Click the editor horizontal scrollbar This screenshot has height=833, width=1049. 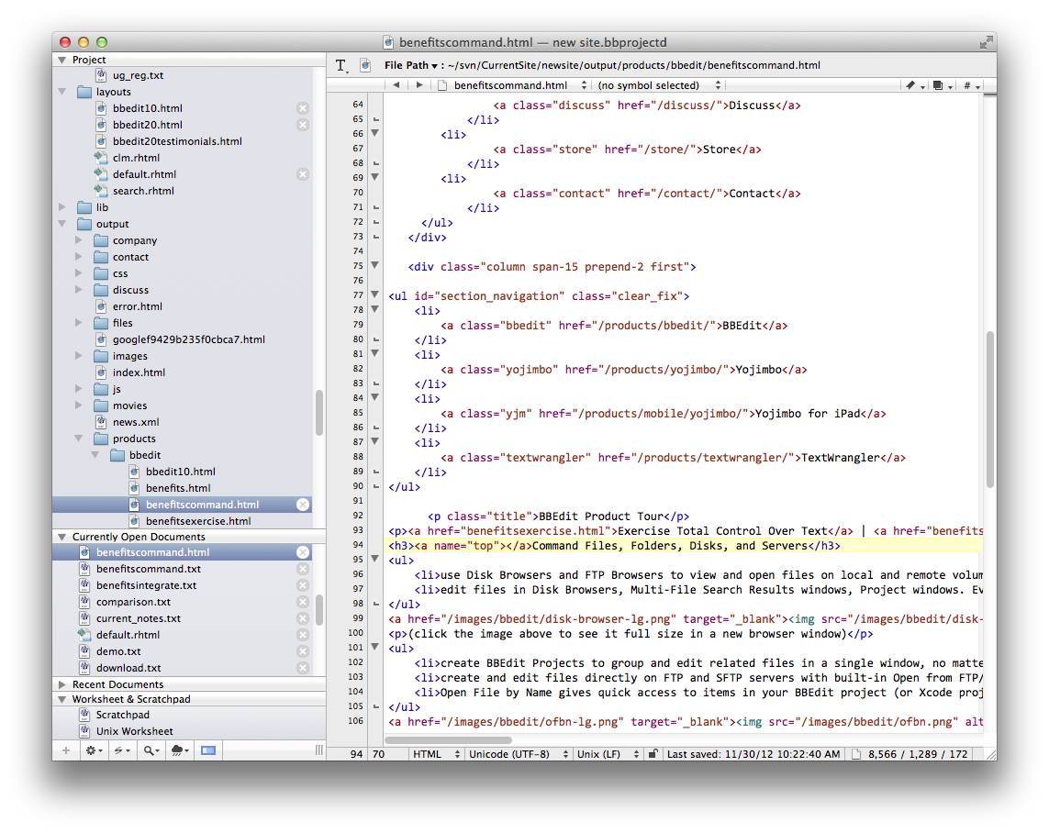click(450, 739)
